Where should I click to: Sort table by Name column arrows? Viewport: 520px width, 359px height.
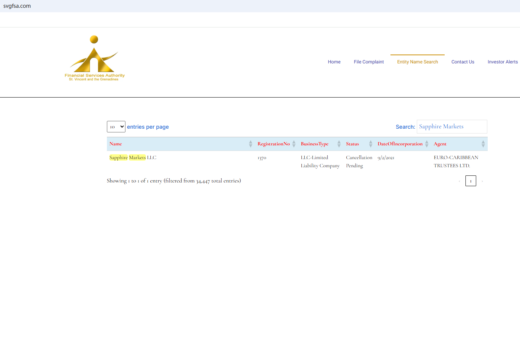click(x=251, y=144)
